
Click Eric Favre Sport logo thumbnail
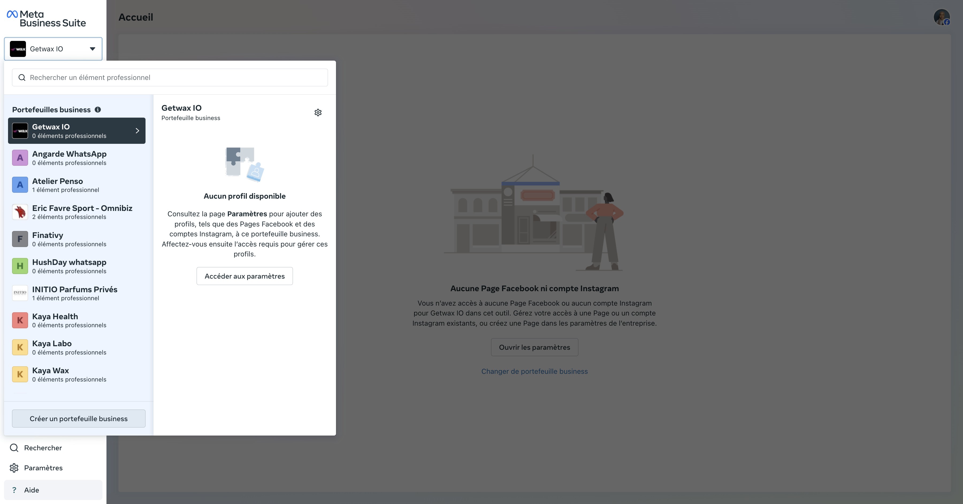pyautogui.click(x=20, y=212)
